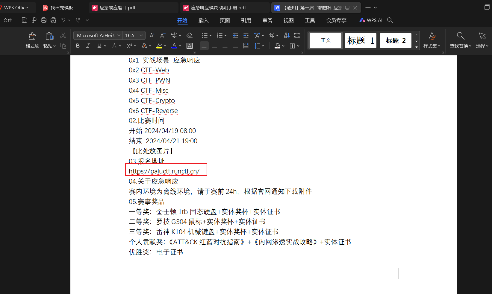Enable Justify paragraph alignment
The height and width of the screenshot is (294, 492).
(x=235, y=46)
